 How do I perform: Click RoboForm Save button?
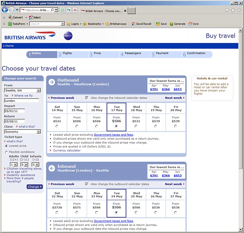point(161,24)
